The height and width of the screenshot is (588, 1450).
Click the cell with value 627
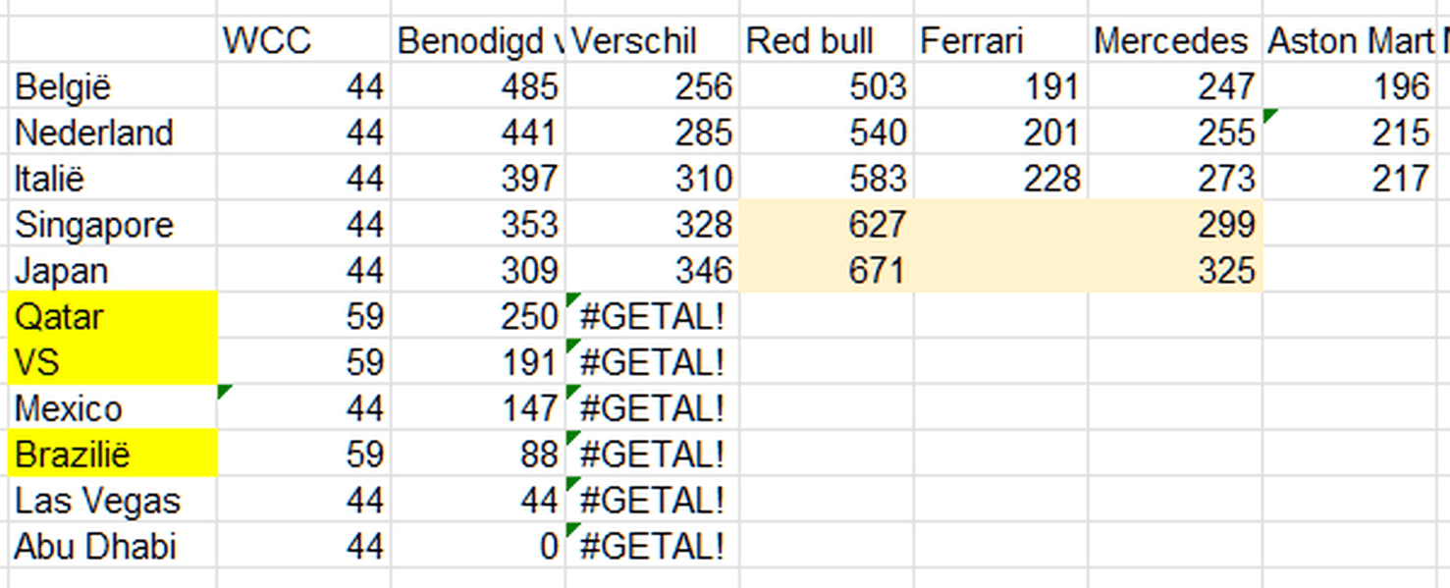point(827,225)
